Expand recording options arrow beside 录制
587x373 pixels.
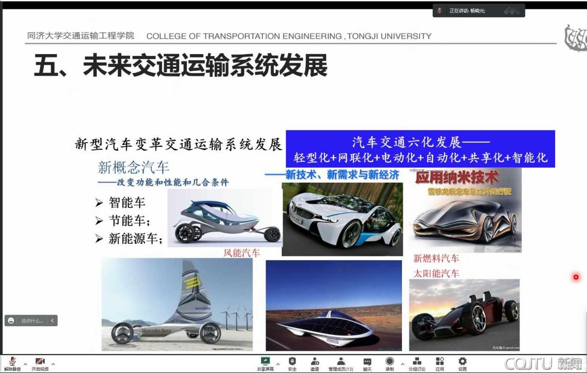(402, 364)
